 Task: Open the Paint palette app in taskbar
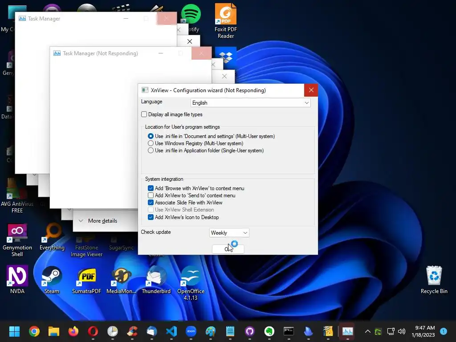[211, 331]
